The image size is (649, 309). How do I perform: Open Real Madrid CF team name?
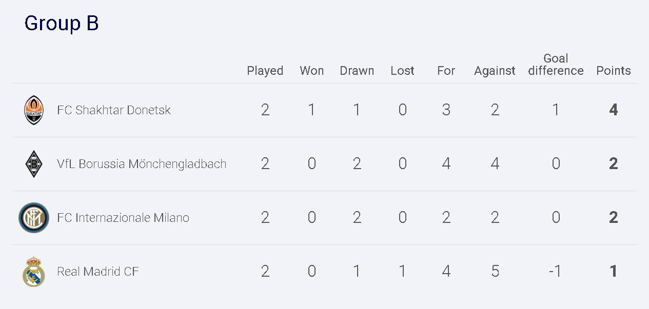[x=98, y=272]
